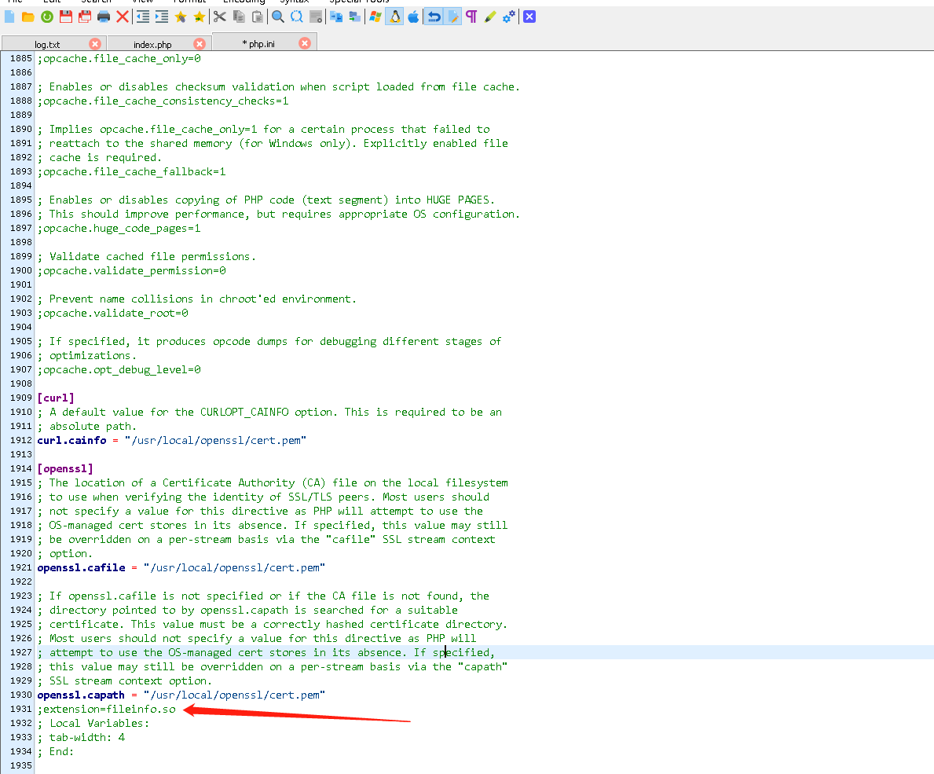Open the Syntax menu
Viewport: 934px width, 774px height.
295,2
